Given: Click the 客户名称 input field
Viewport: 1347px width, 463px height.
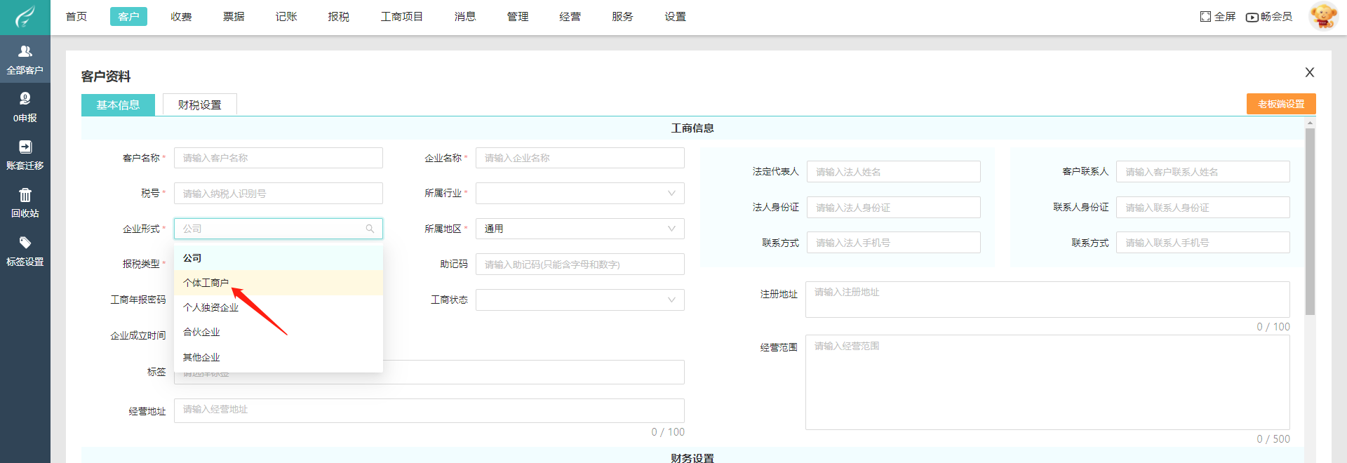Looking at the screenshot, I should coord(278,158).
